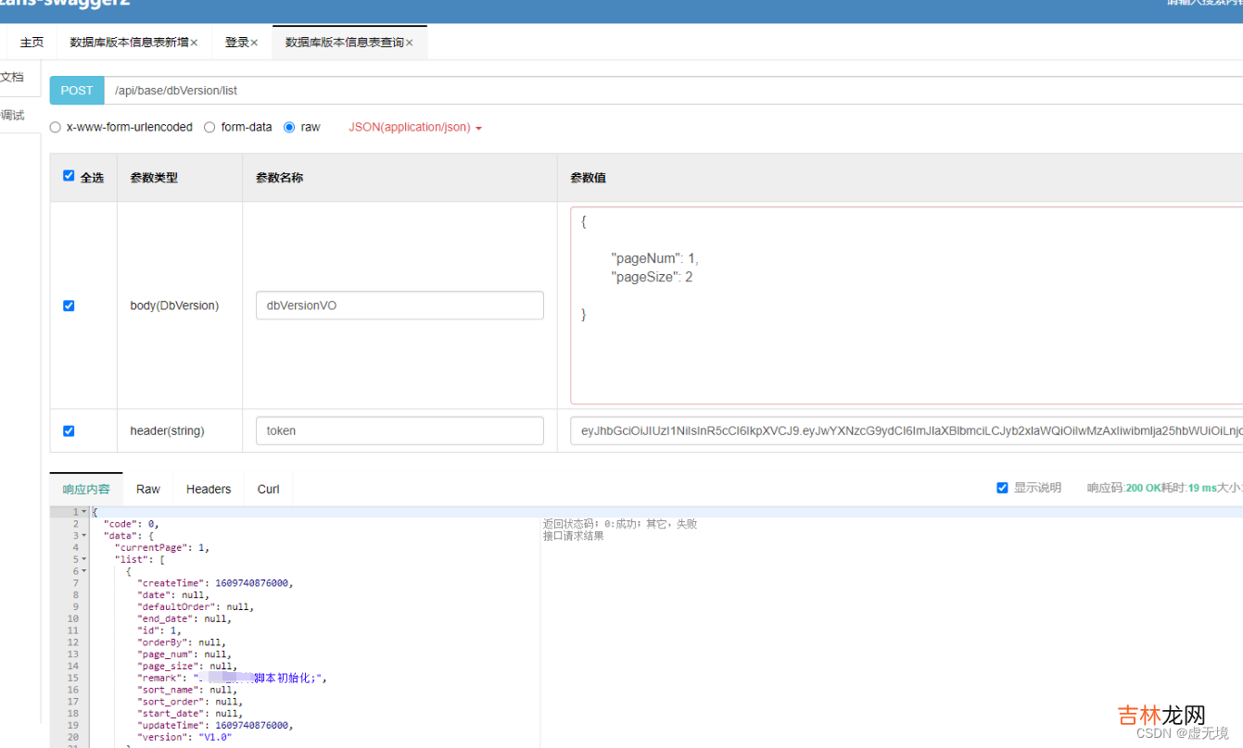
Task: Click the "updateTime" line in the response
Action: point(215,726)
